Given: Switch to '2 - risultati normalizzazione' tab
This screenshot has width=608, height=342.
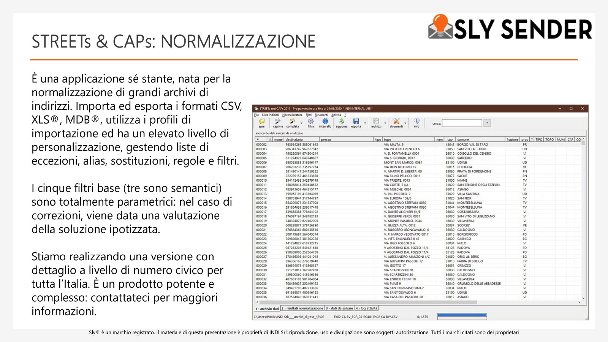Looking at the screenshot, I should [x=302, y=308].
